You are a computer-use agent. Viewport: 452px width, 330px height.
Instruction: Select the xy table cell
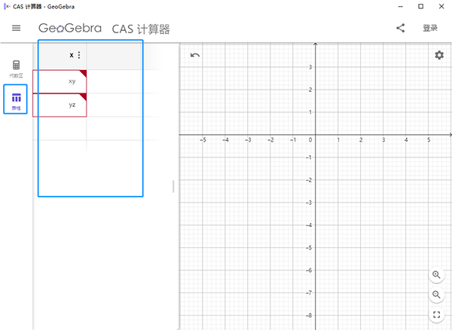[60, 81]
